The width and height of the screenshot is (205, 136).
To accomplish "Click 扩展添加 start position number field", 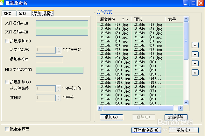I will pyautogui.click(x=46, y=50).
